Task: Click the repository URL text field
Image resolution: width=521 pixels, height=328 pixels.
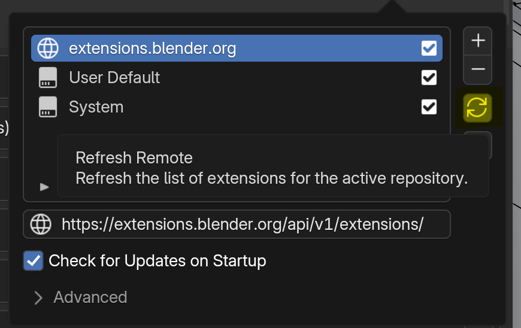Action: click(x=243, y=224)
